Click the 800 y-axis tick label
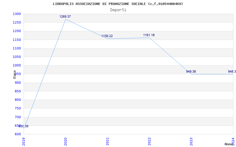The width and height of the screenshot is (236, 147). [x=18, y=100]
